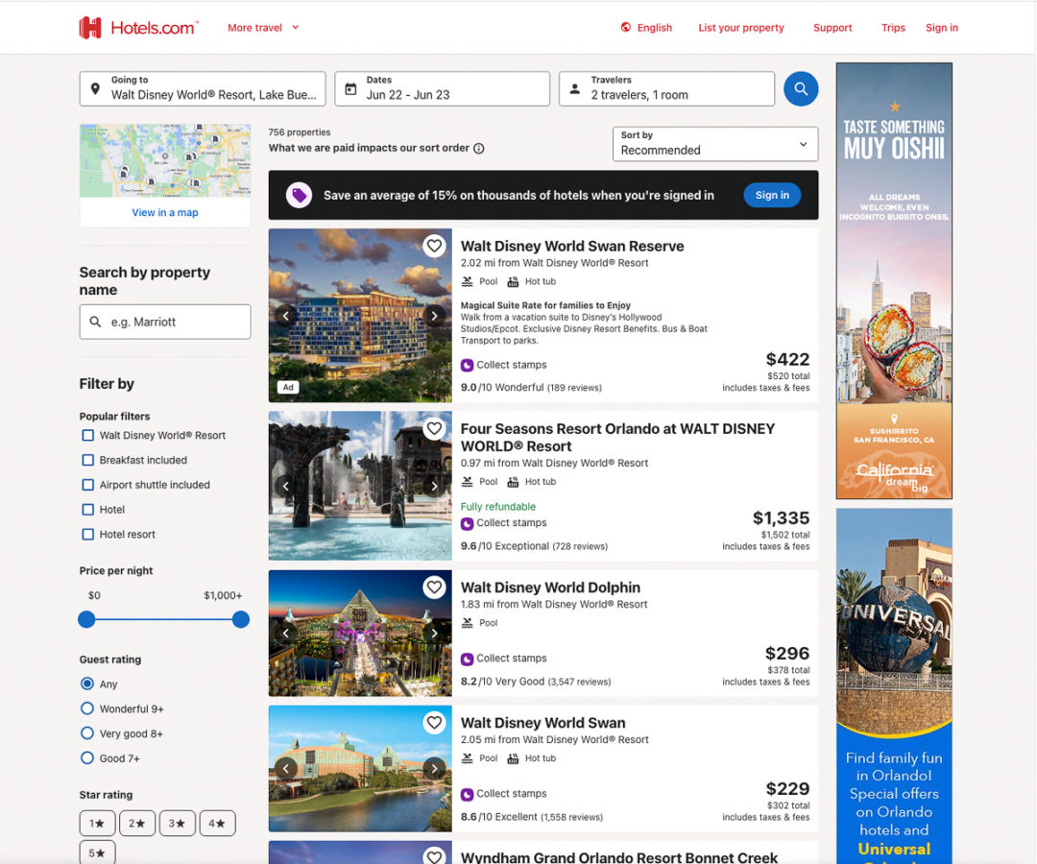Click the magnifying glass search icon

coord(801,88)
